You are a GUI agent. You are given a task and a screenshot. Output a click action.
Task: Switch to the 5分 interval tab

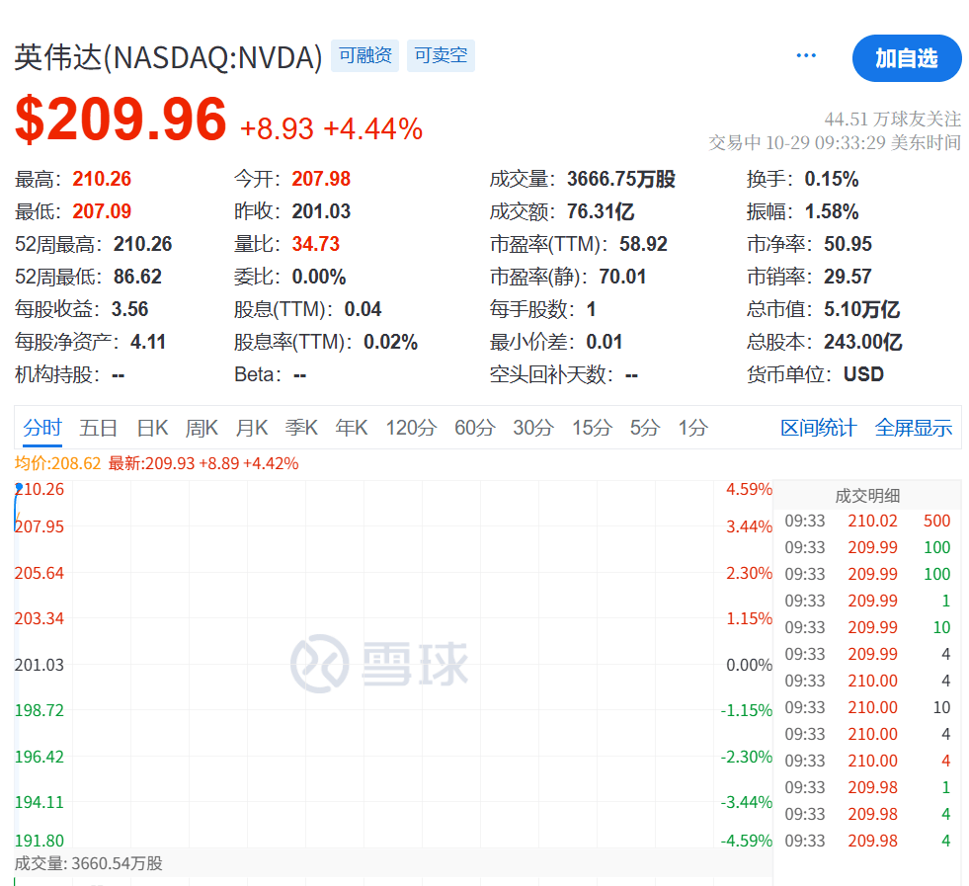[x=644, y=428]
